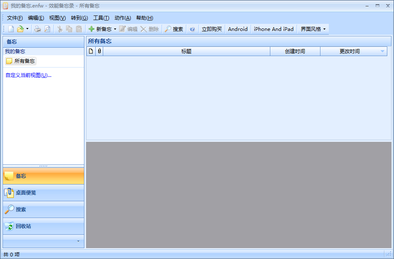This screenshot has height=259, width=394.
Task: Click the blue help question mark icon
Action: 192,29
